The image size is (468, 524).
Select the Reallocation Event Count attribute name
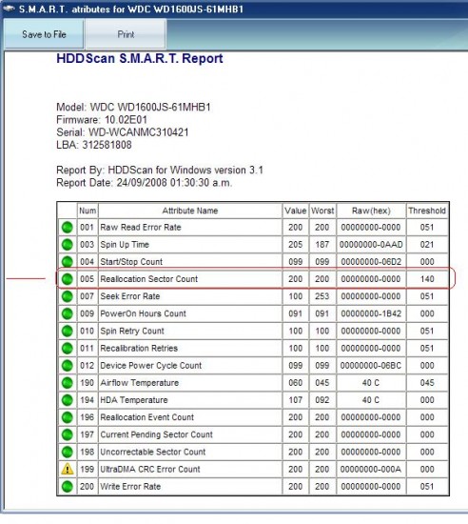[x=147, y=417]
